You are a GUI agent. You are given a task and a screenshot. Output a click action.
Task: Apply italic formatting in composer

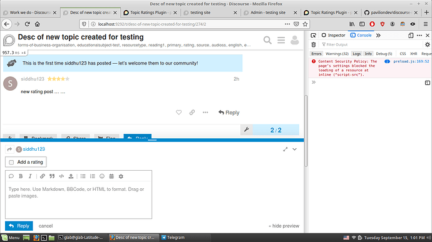(x=30, y=176)
